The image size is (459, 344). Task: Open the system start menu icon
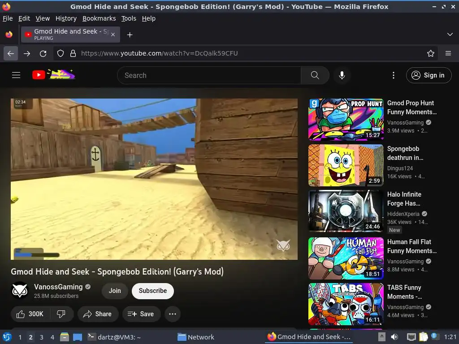7,337
